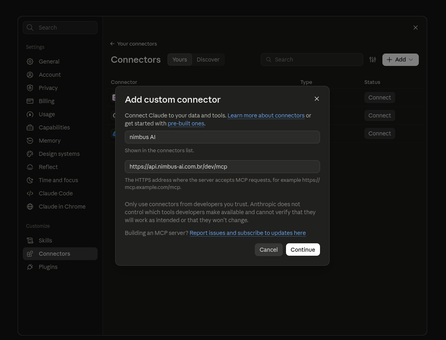Screen dimensions: 446x340
Task: Open Time and focus settings
Action: pyautogui.click(x=60, y=180)
